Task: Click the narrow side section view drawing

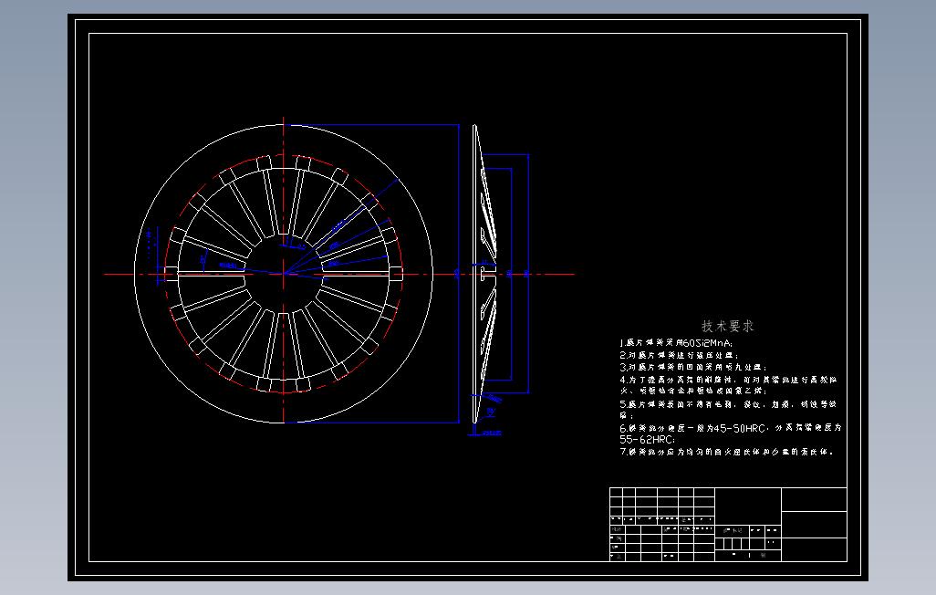Action: tap(484, 274)
